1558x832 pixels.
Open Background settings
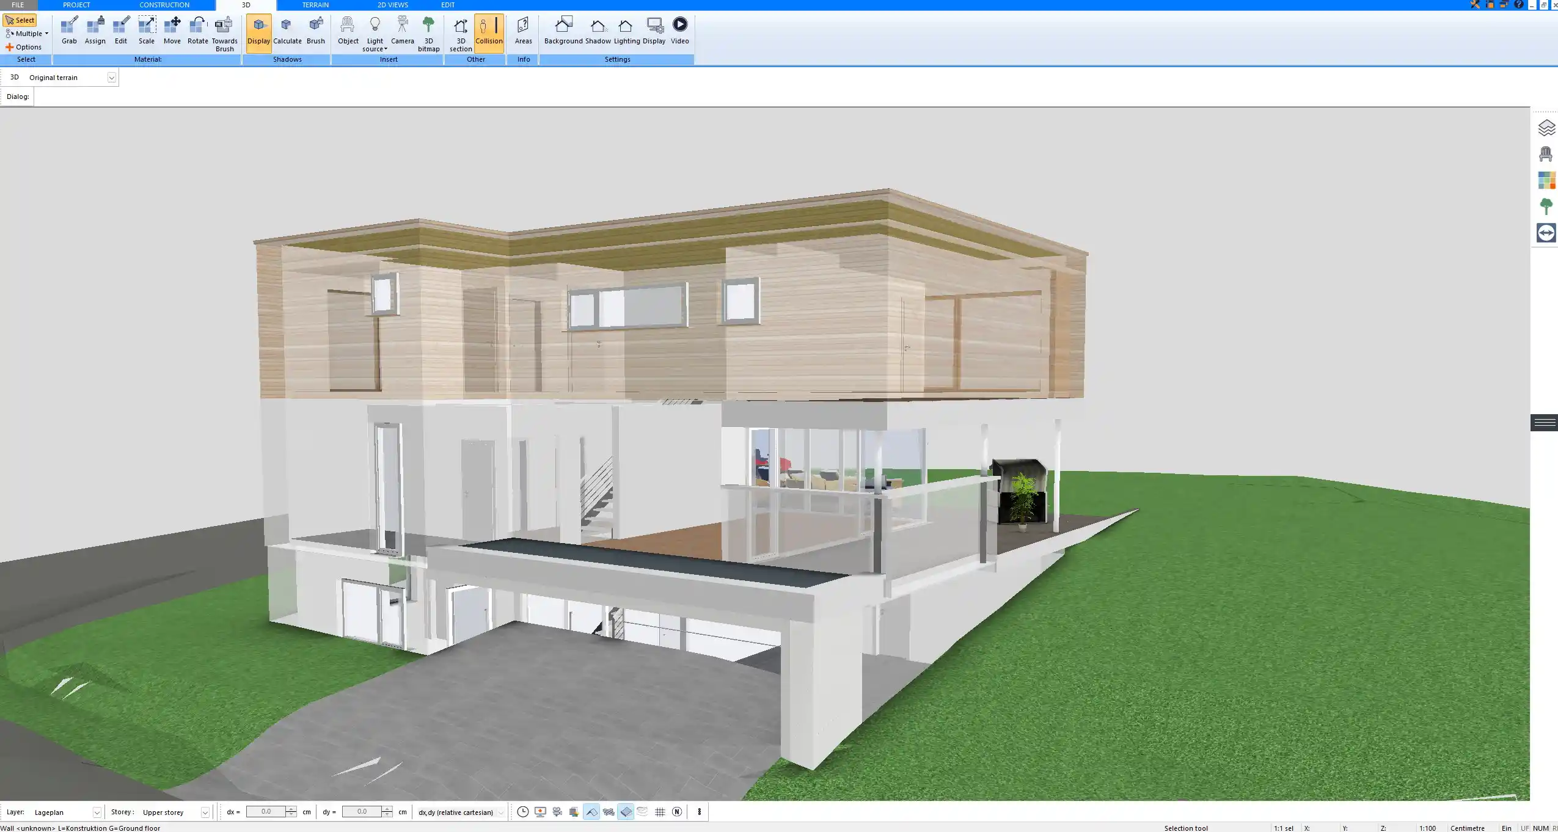coord(563,31)
